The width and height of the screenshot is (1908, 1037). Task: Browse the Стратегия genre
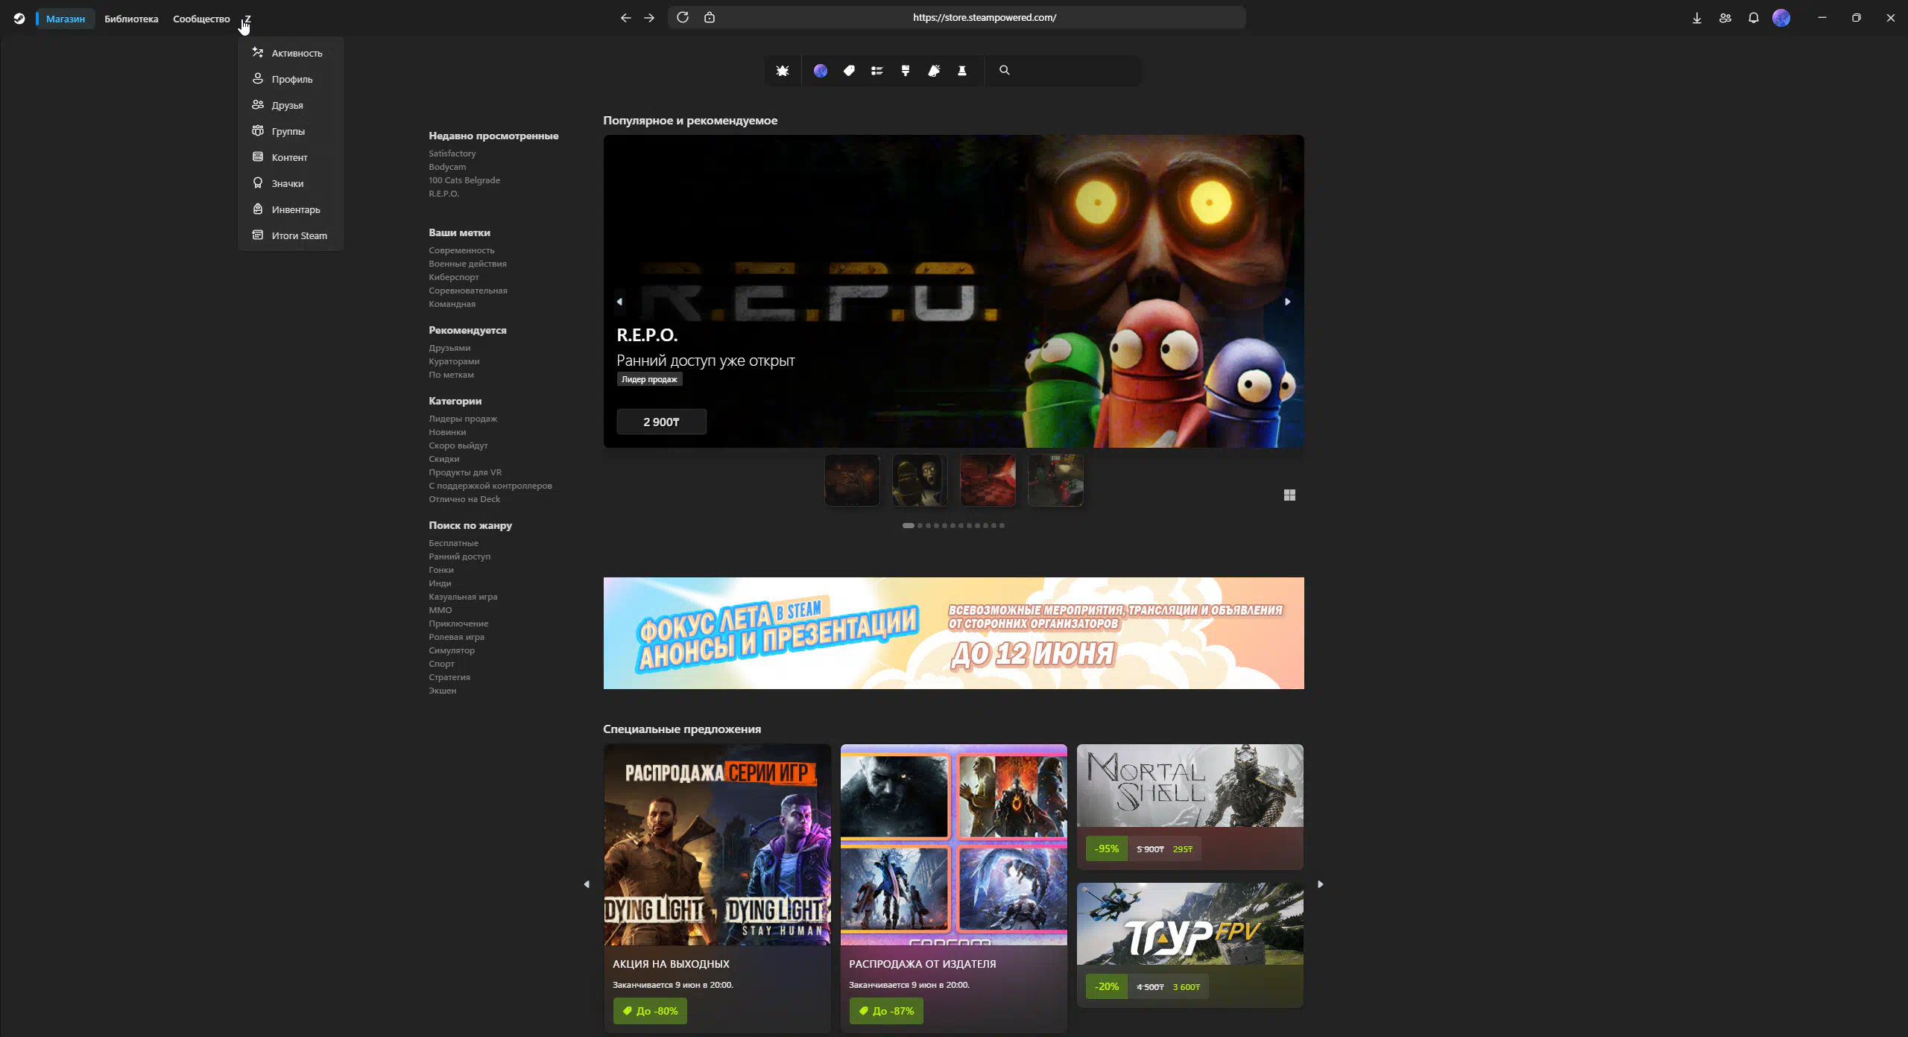(x=449, y=677)
